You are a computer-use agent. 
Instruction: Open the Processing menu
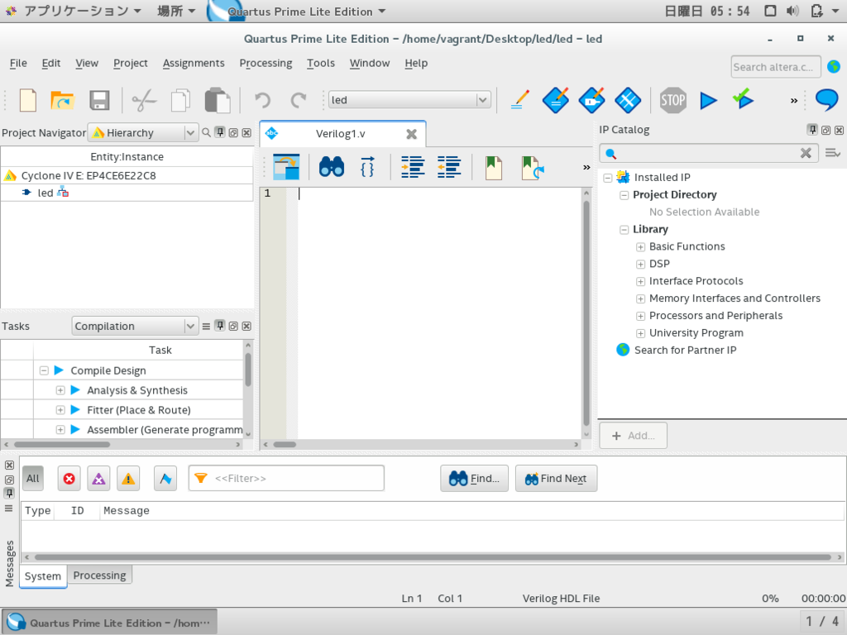(x=266, y=63)
